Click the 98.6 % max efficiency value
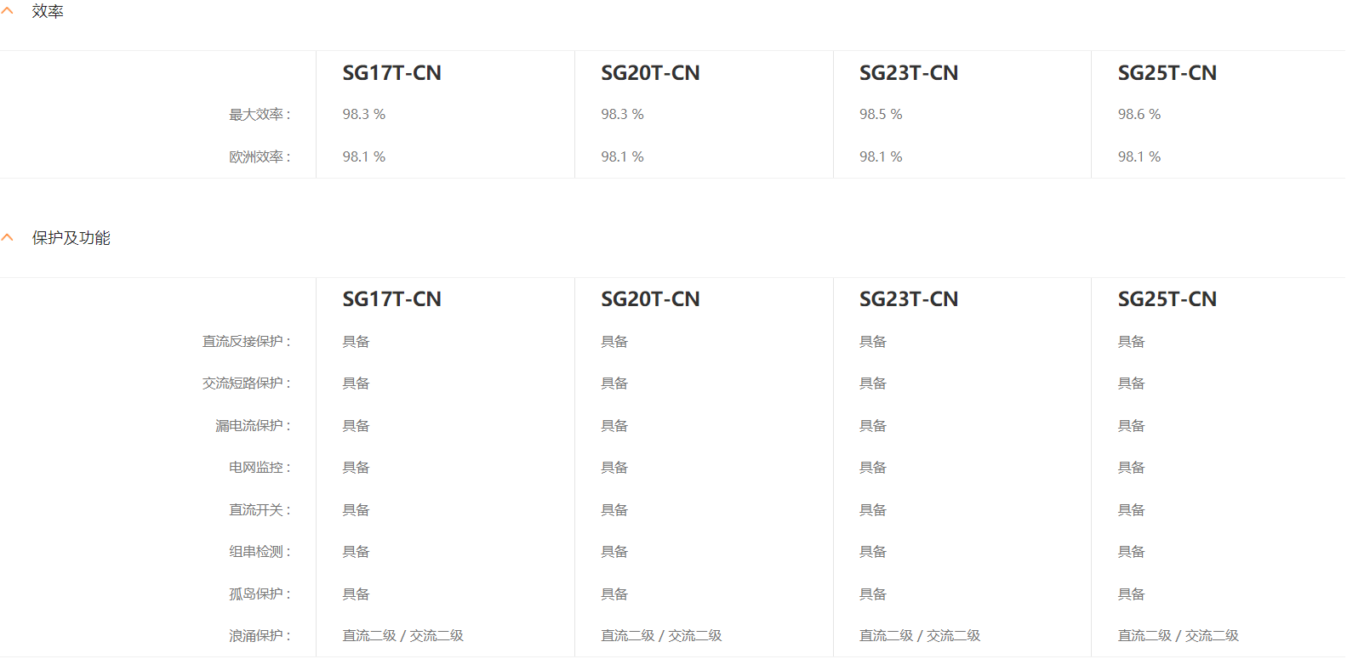 (1139, 114)
